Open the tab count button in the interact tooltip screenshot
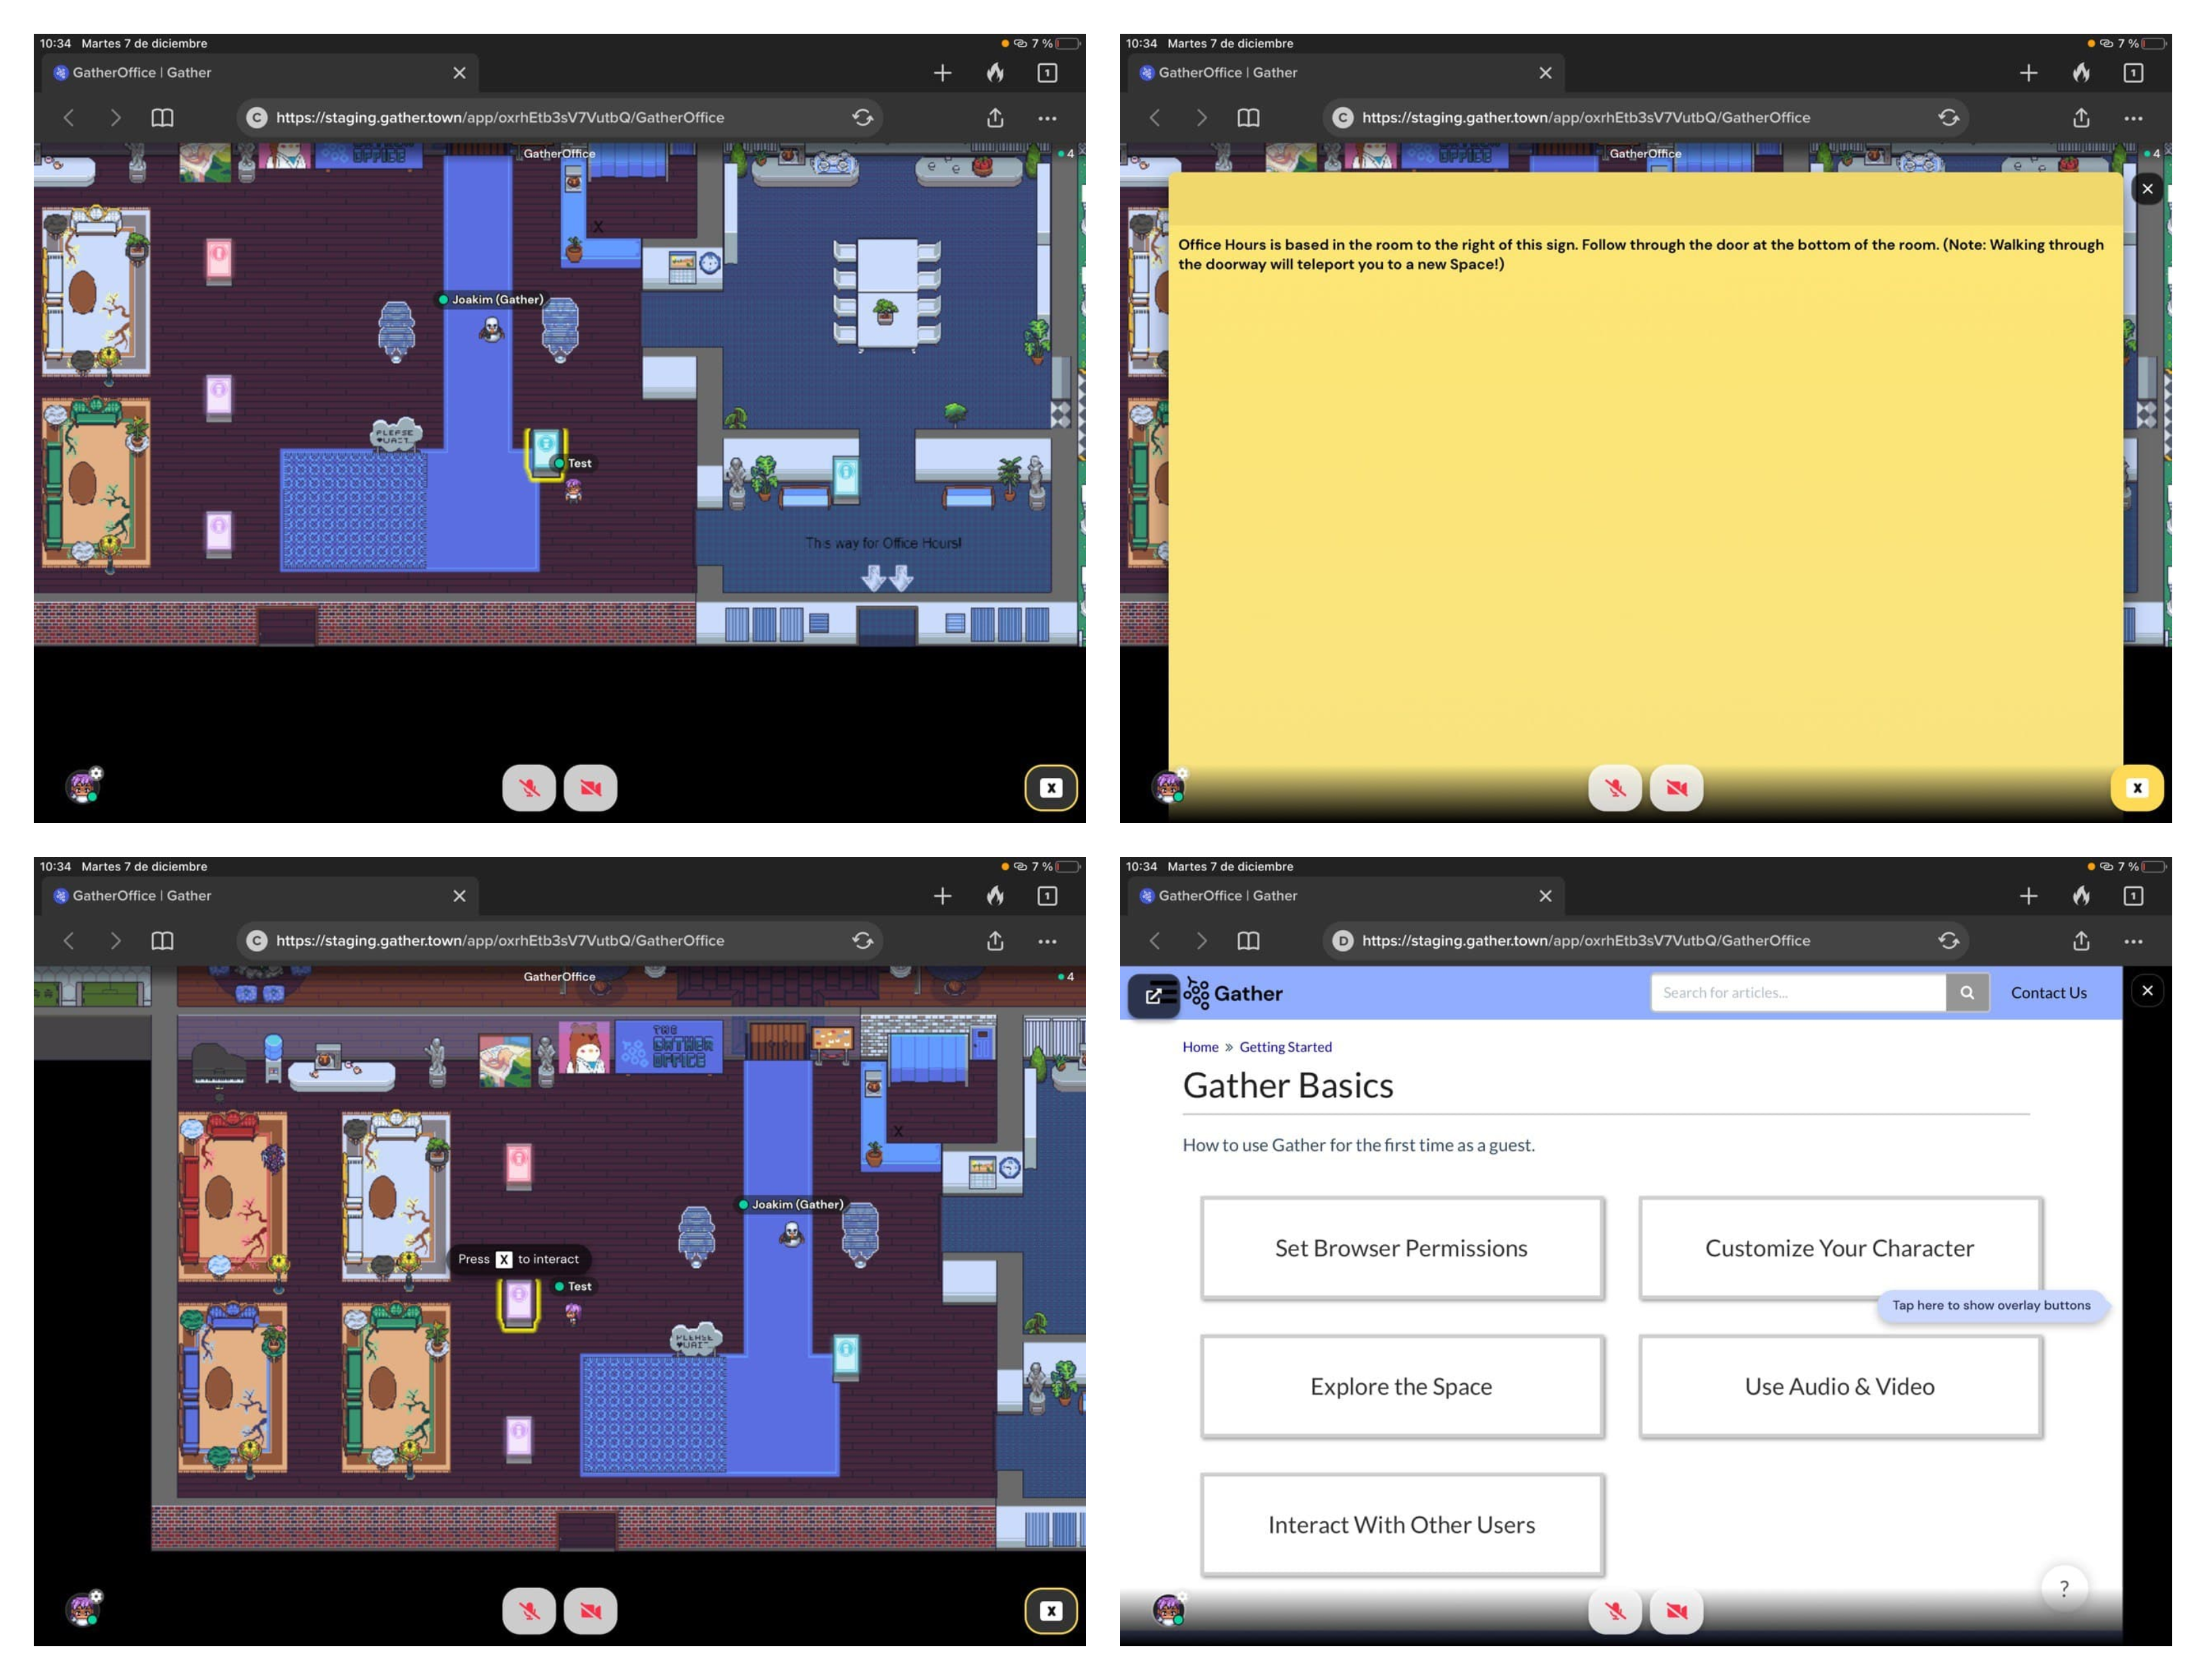The image size is (2206, 1680). tap(1046, 895)
